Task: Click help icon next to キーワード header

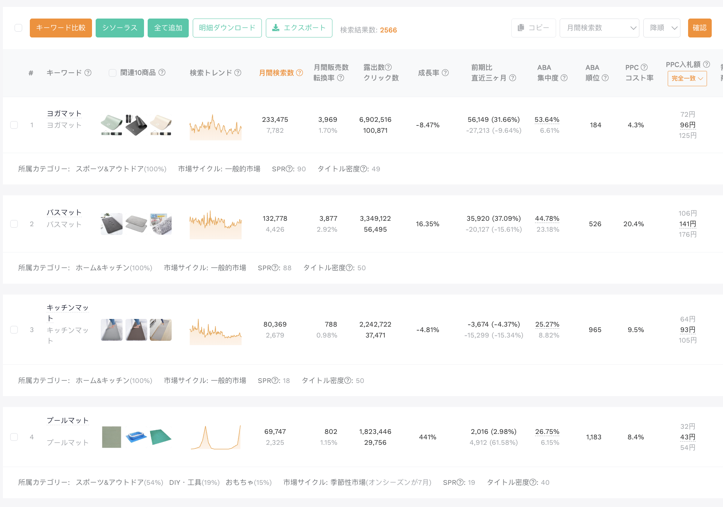Action: click(x=88, y=73)
